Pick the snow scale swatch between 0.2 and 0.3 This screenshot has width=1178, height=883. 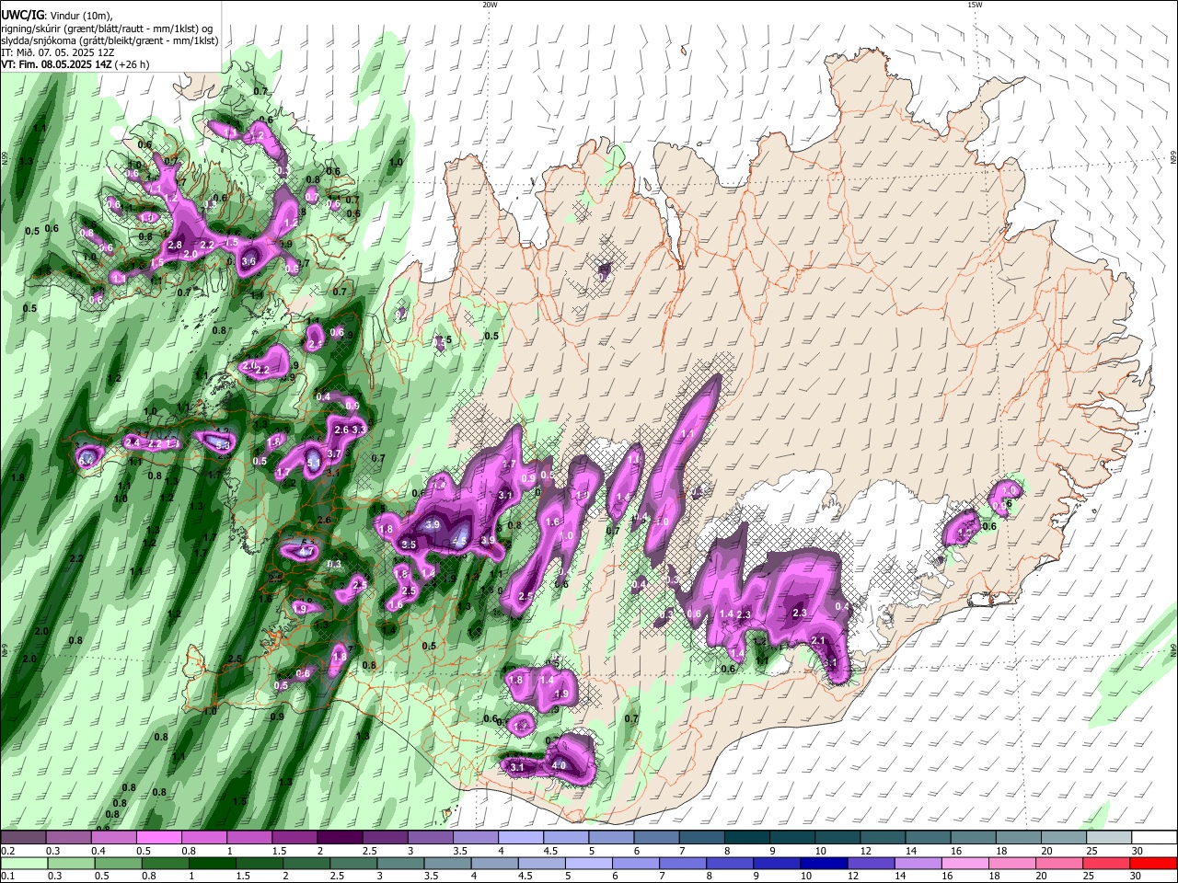(x=23, y=838)
